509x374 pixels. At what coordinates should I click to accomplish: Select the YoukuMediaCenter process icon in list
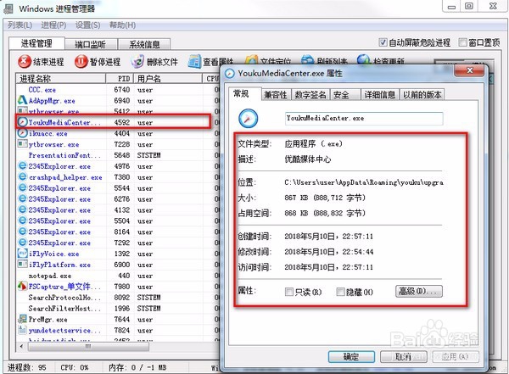tap(22, 122)
